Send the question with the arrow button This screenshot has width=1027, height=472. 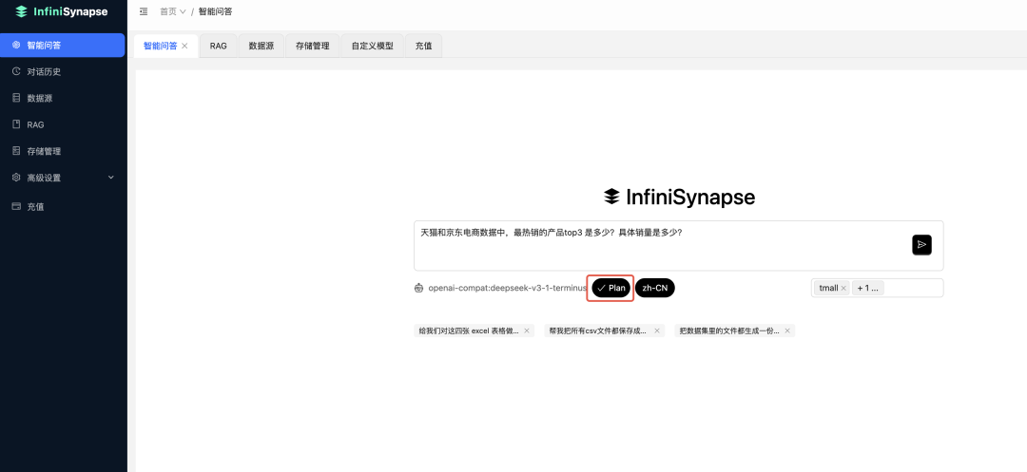coord(921,244)
